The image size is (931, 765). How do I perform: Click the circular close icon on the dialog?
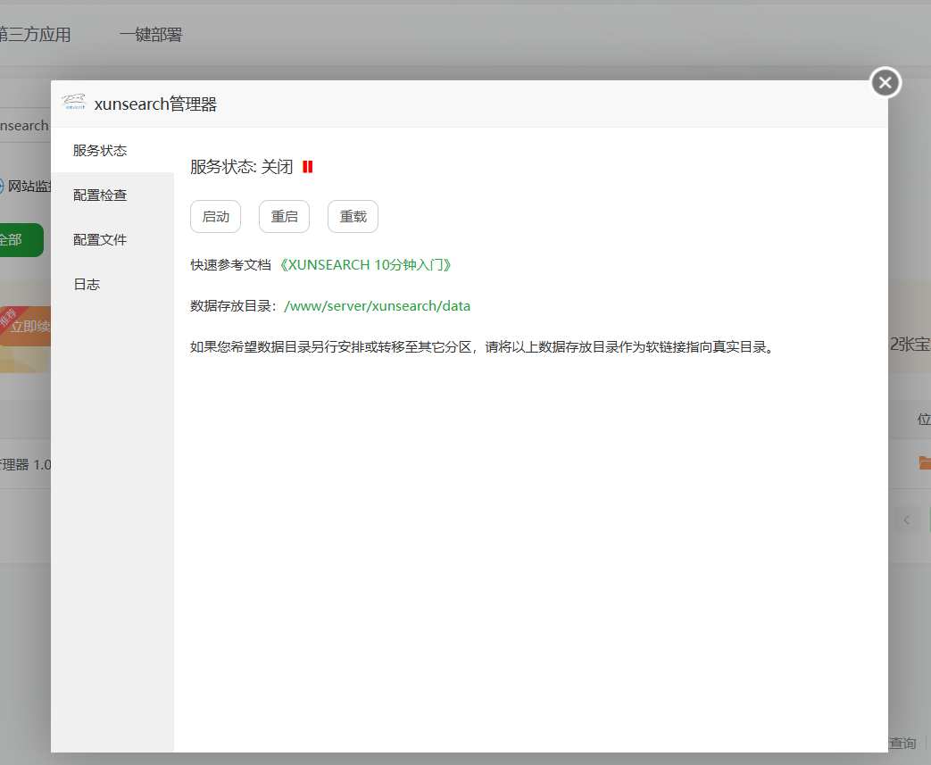885,81
